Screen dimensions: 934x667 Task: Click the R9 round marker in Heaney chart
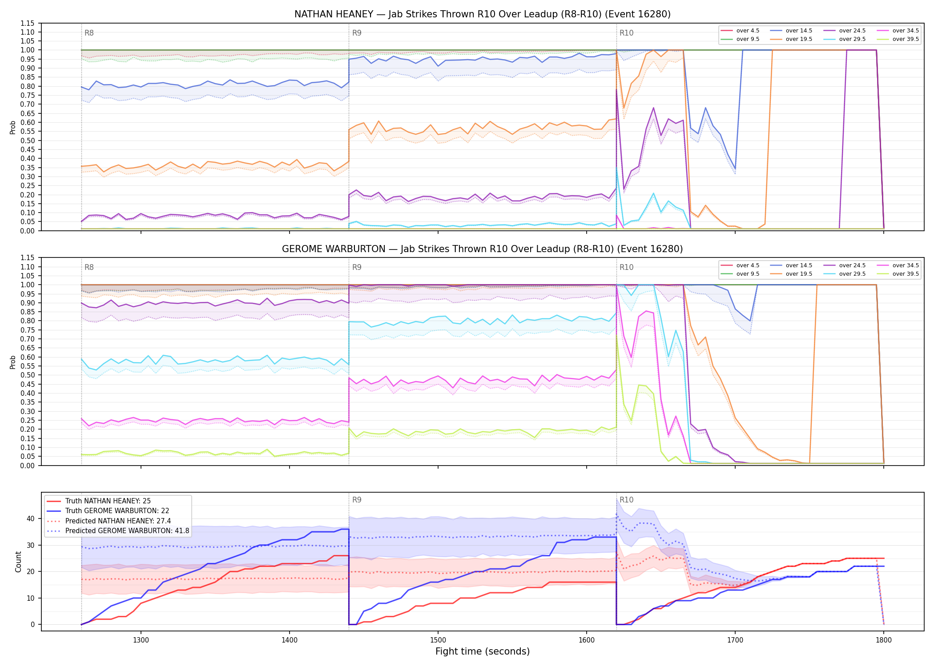pyautogui.click(x=357, y=33)
